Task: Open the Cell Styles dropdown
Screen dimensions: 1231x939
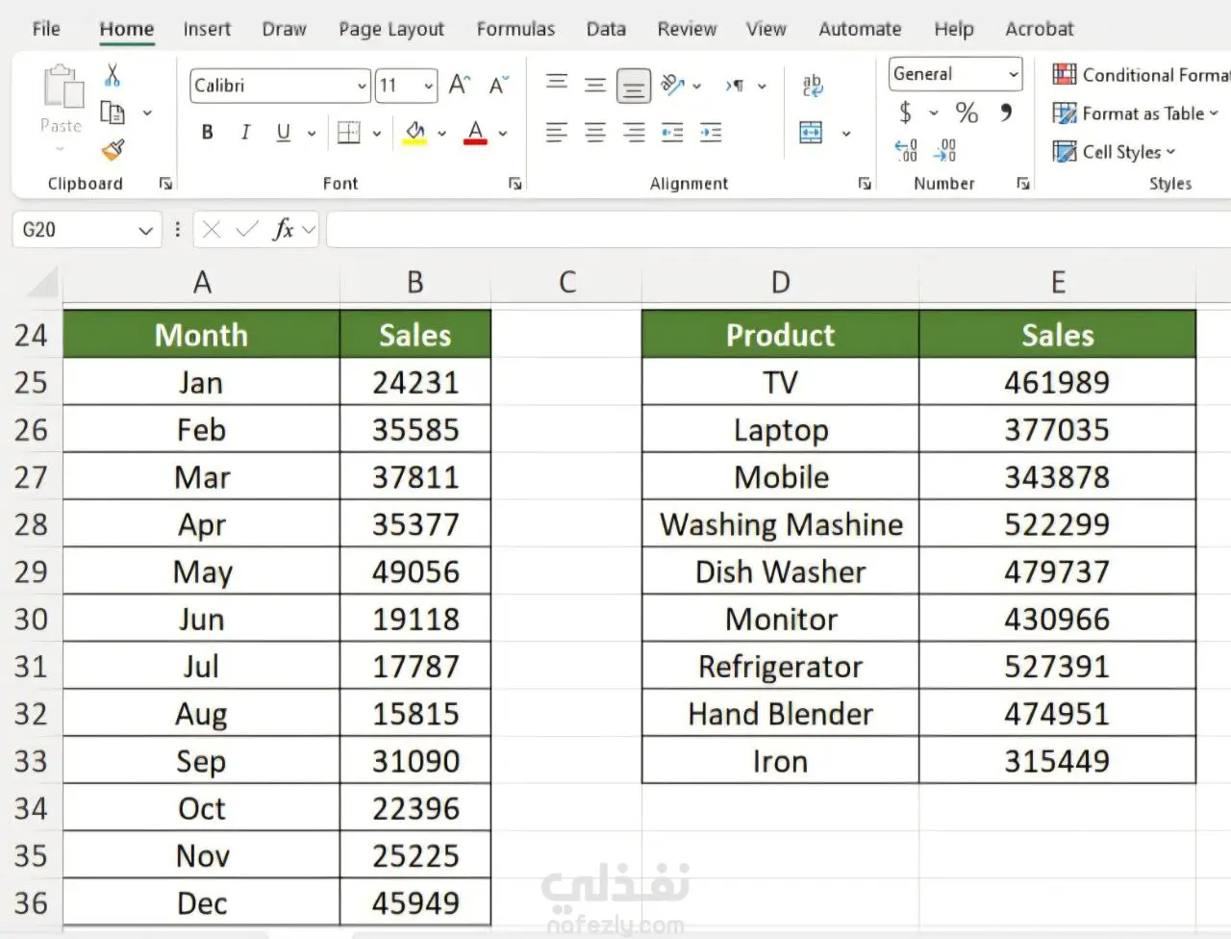Action: point(1115,152)
